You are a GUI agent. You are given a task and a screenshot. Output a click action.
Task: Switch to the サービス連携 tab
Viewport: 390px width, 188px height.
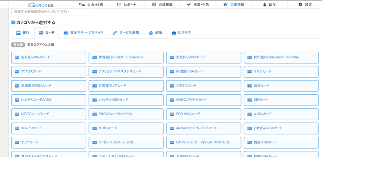[126, 32]
